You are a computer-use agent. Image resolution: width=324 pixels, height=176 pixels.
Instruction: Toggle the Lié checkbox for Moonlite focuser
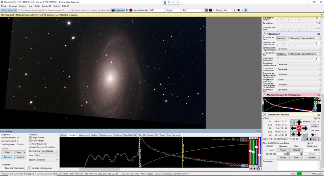tap(309, 143)
